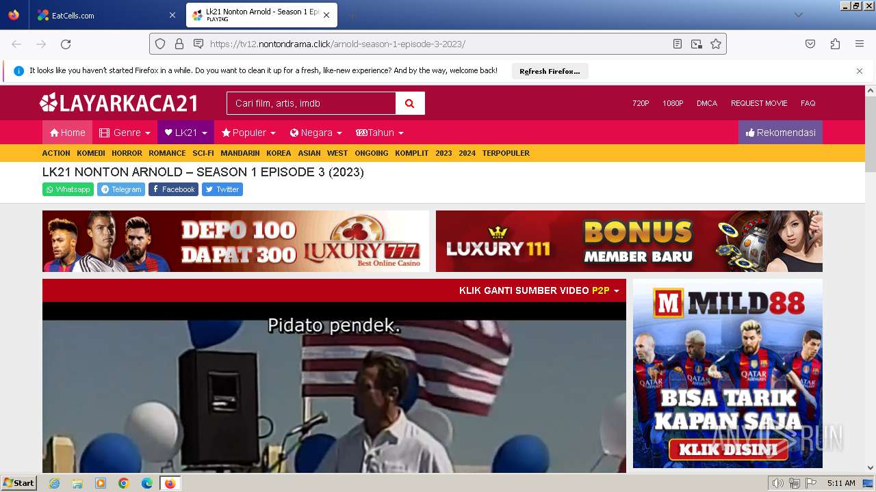The image size is (876, 492).
Task: Select the SCI-FI category
Action: pos(203,153)
